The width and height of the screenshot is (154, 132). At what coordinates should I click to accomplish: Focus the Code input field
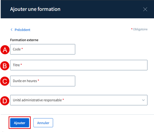pos(43,49)
